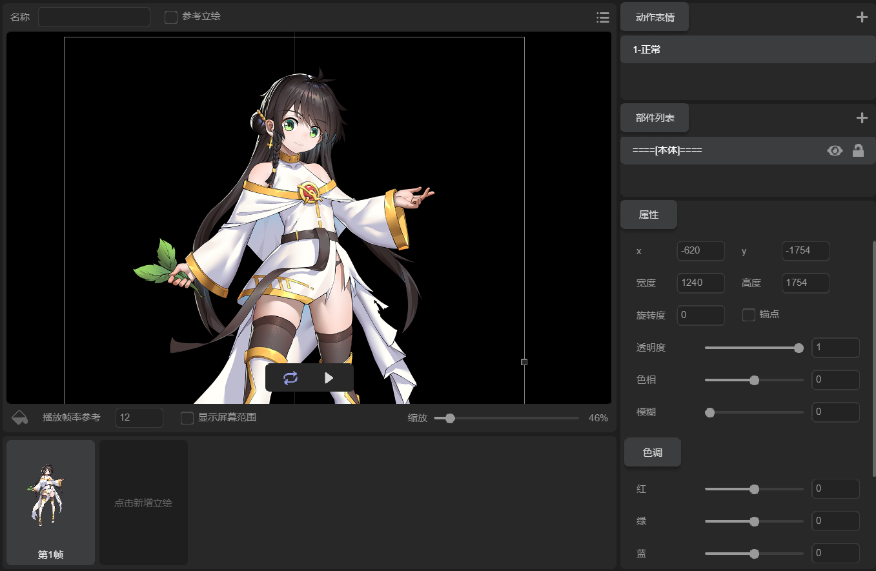Screen dimensions: 876x571
Task: Click the 高度 field
Action: click(806, 283)
